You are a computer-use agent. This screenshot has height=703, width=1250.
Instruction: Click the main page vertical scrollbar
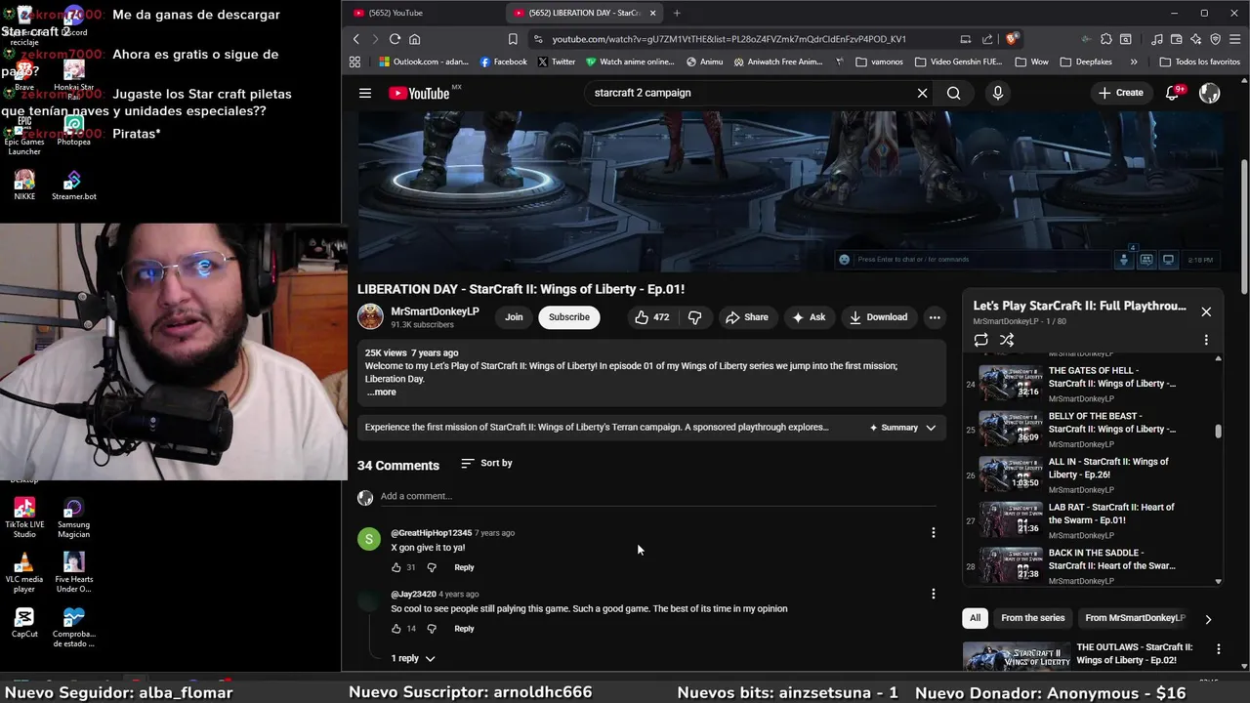pyautogui.click(x=1244, y=225)
